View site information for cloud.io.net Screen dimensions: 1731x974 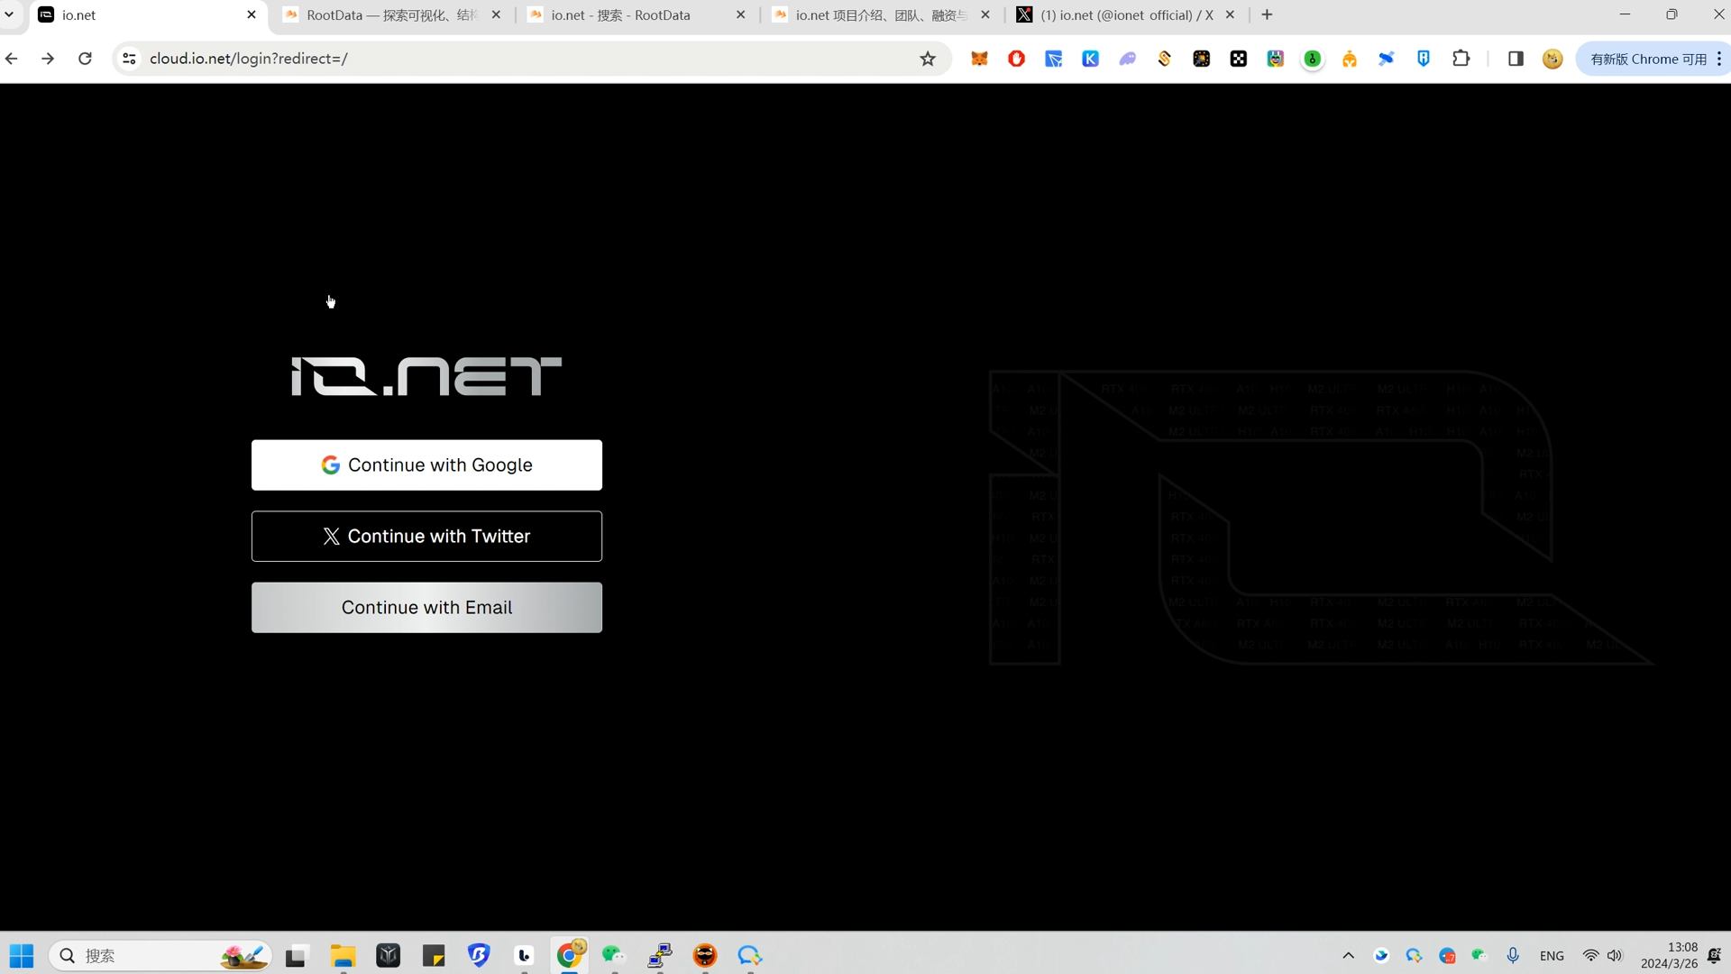(x=129, y=59)
